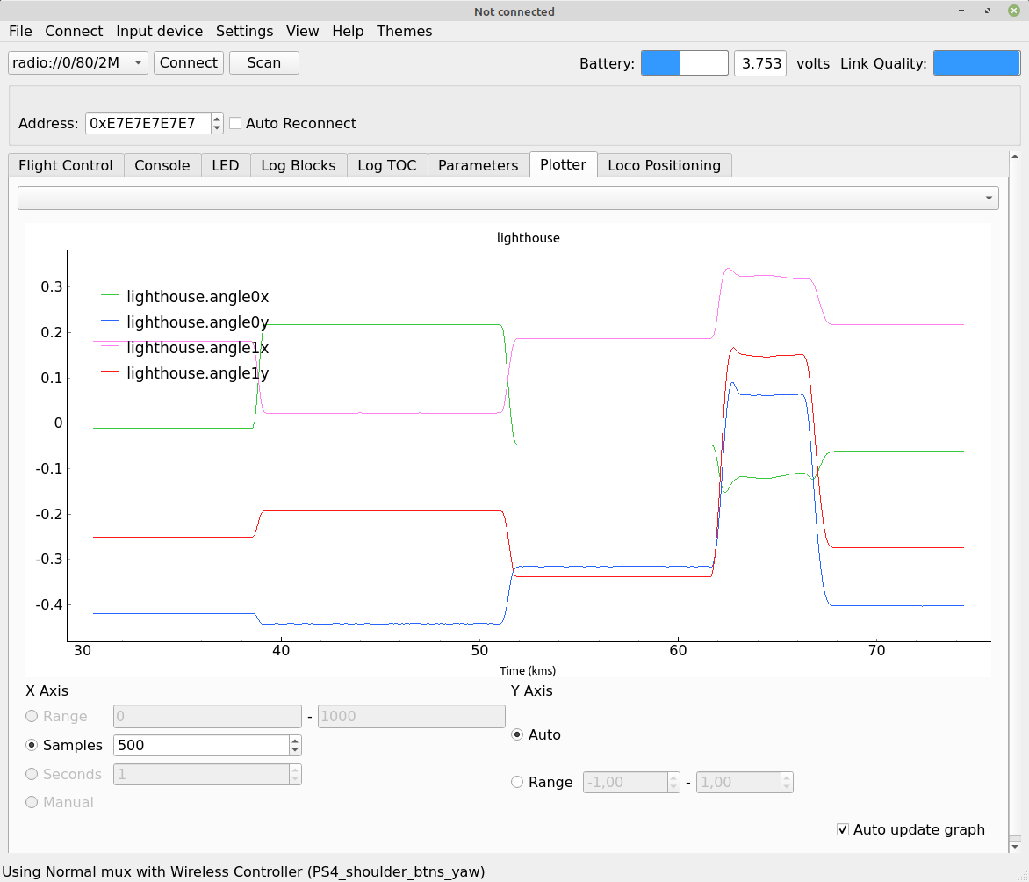The width and height of the screenshot is (1029, 882).
Task: Select the Y Axis Range radio button
Action: tap(517, 782)
